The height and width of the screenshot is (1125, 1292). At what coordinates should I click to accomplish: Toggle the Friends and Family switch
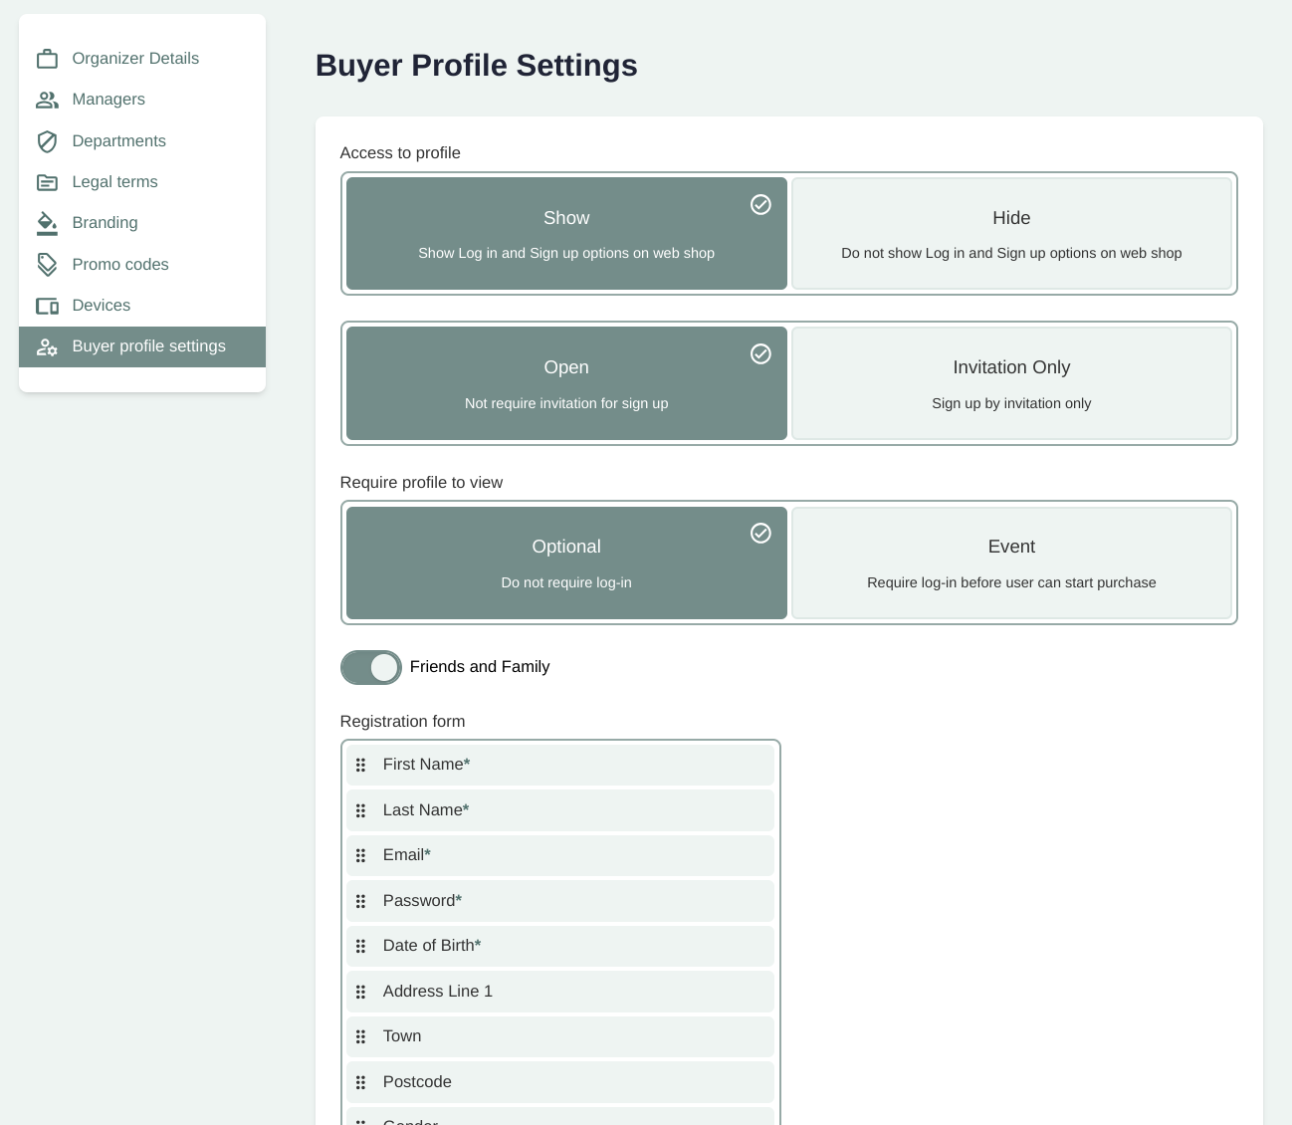(x=371, y=667)
